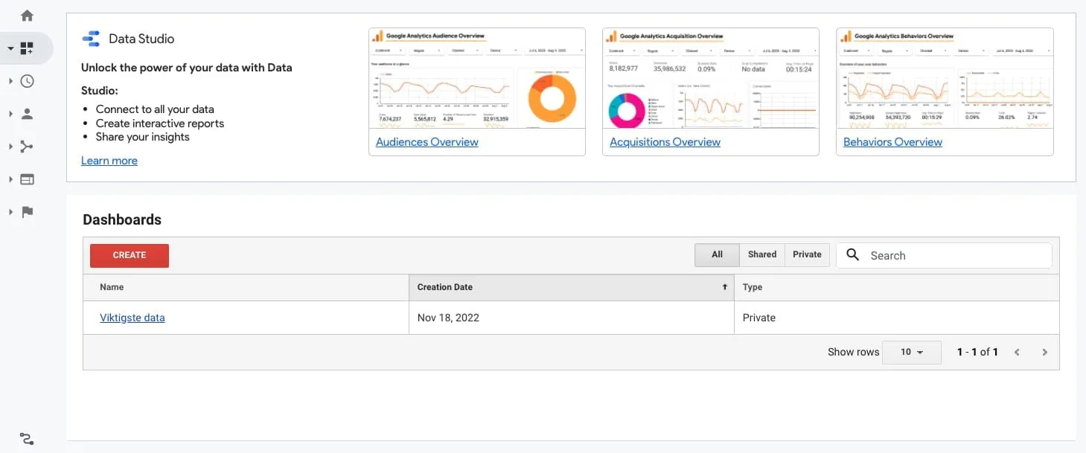Screen dimensions: 1086x453
Task: Open the Customization dashboards icon
Action: click(x=28, y=49)
